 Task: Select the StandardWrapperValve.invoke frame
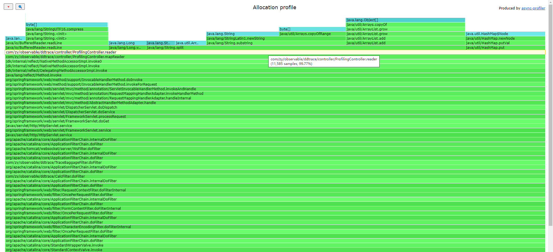pos(275,245)
